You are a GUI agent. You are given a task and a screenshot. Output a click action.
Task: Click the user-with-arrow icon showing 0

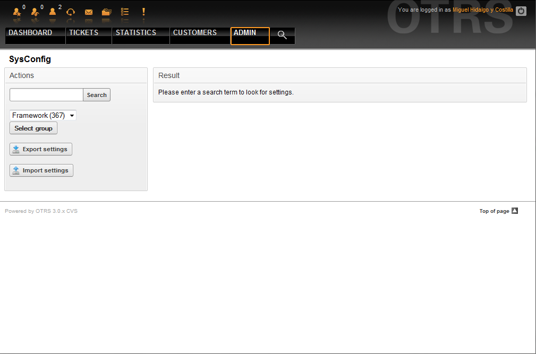coord(35,12)
